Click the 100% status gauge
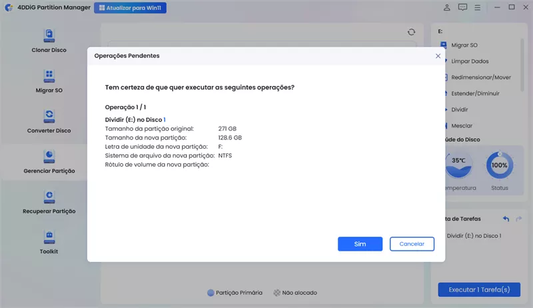 coord(499,165)
